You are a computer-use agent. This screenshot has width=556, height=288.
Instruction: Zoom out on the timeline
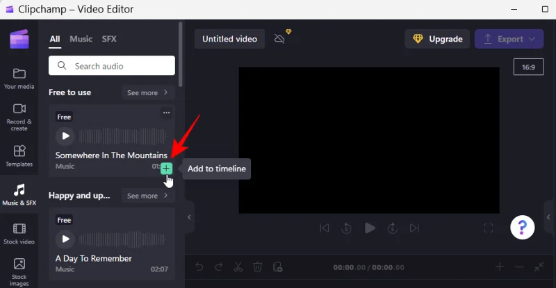point(519,266)
